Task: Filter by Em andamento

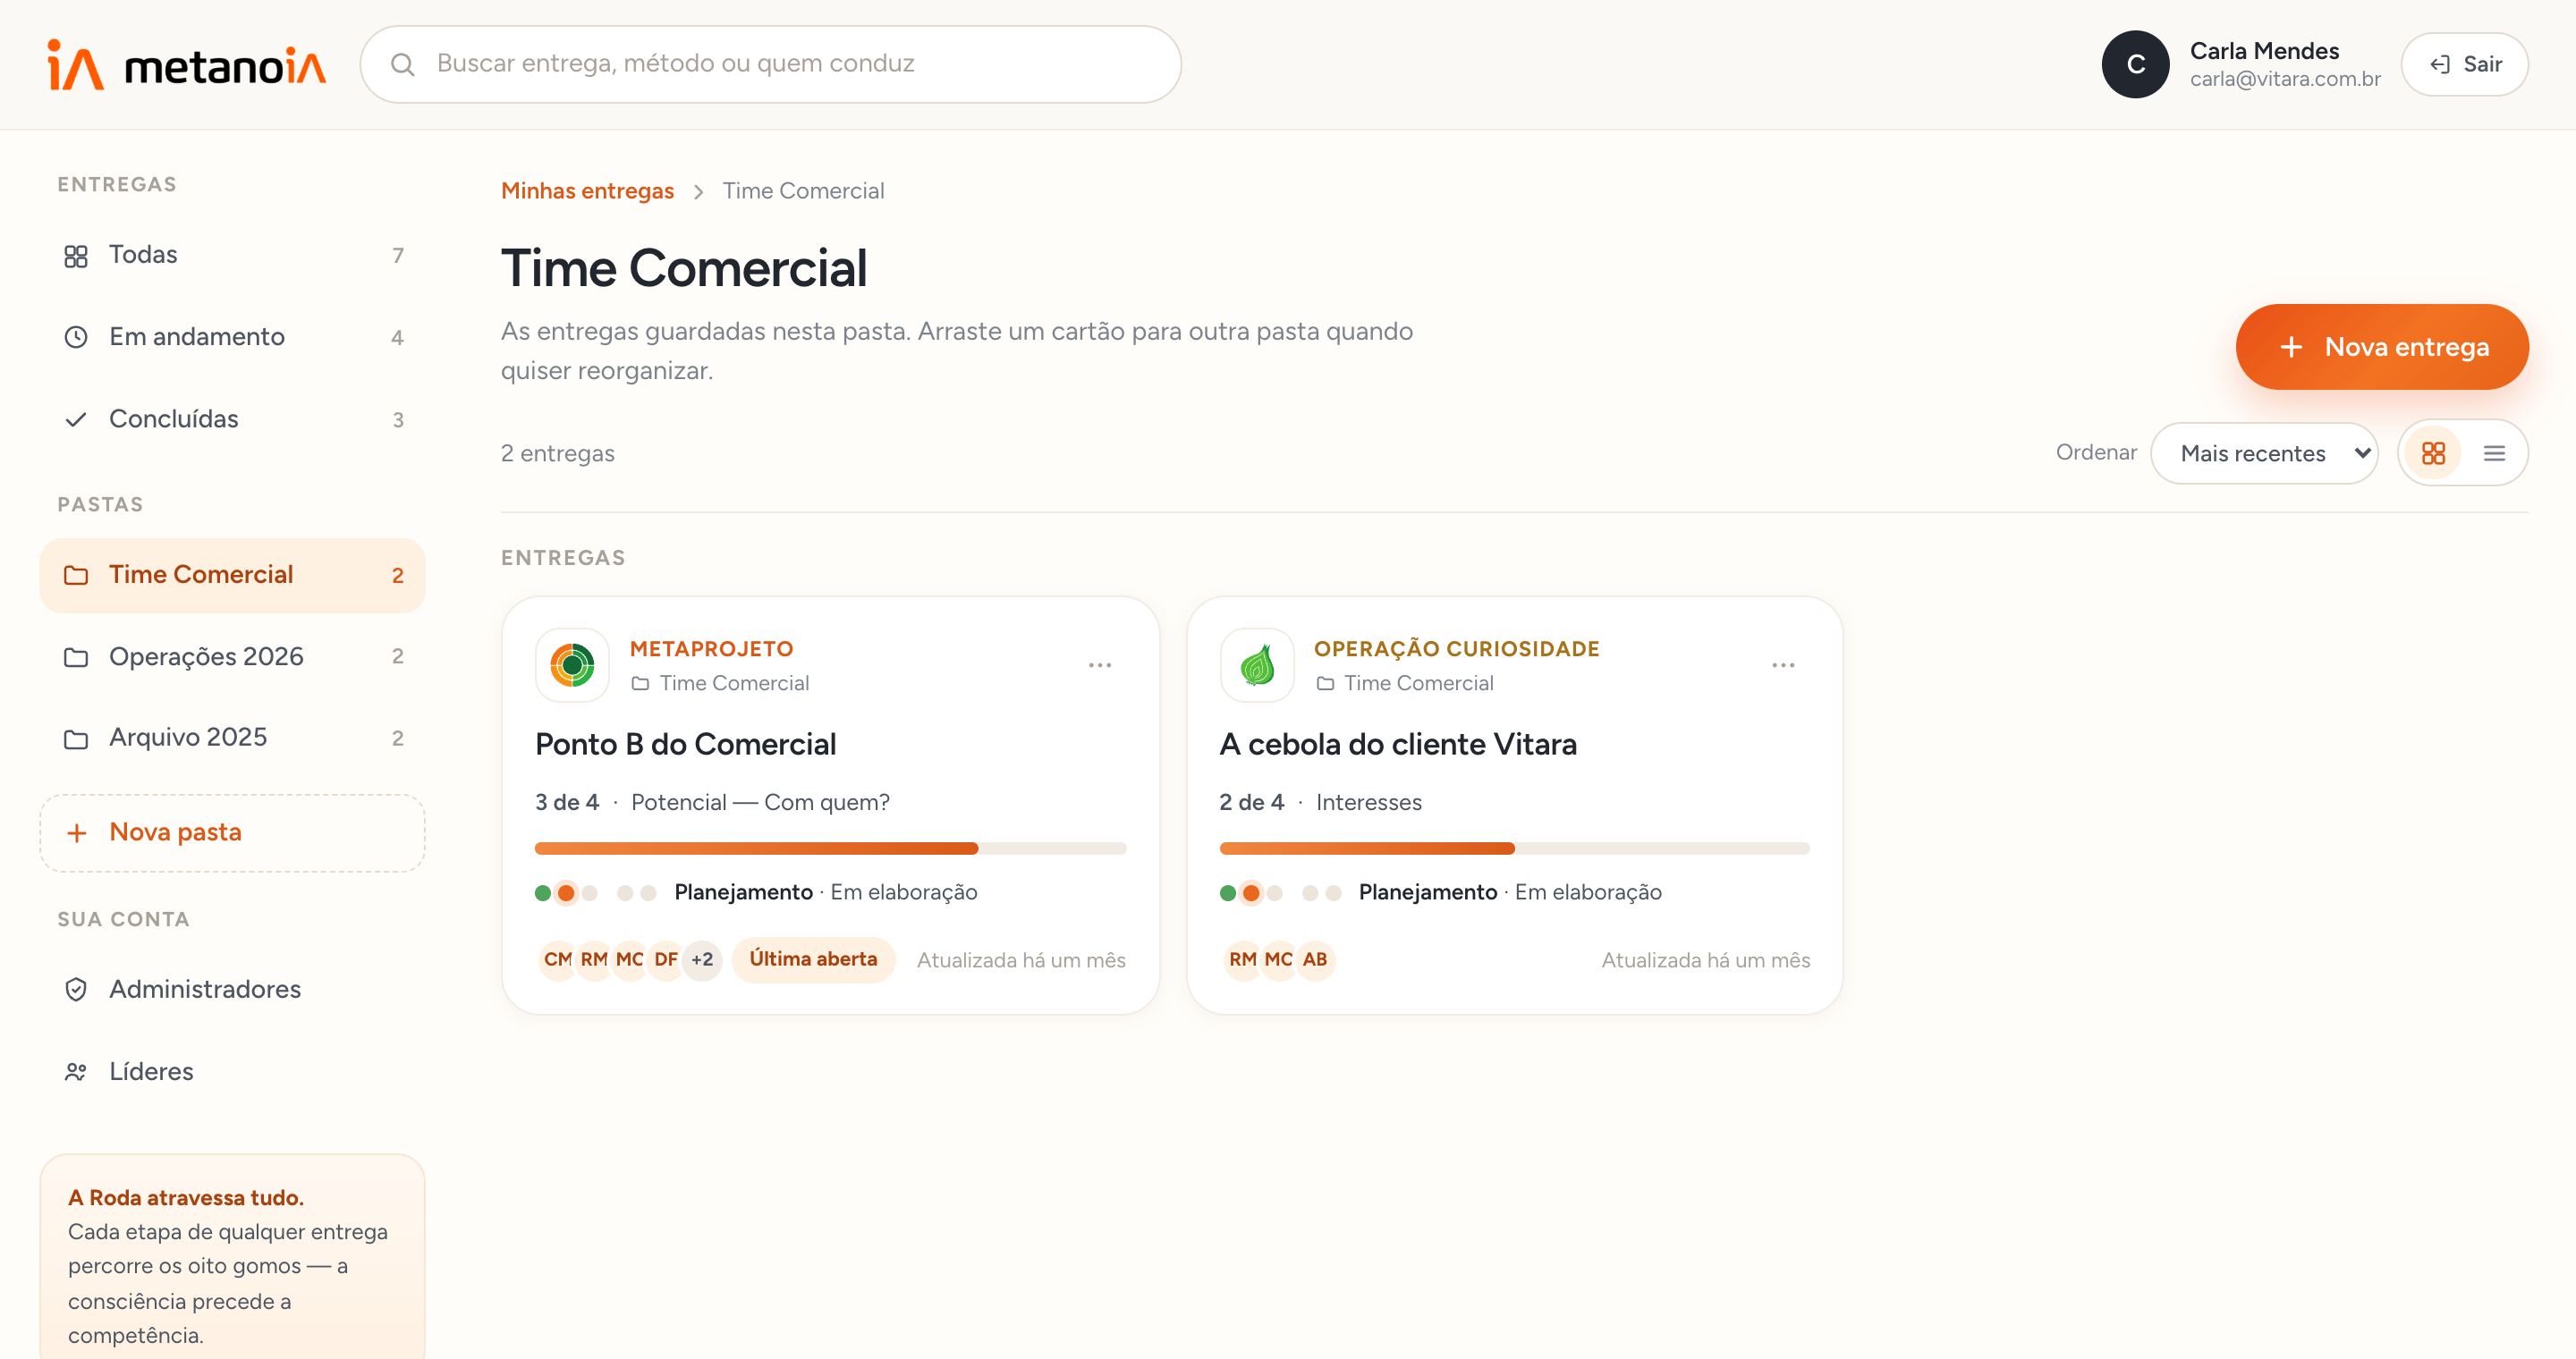Action: [x=233, y=337]
